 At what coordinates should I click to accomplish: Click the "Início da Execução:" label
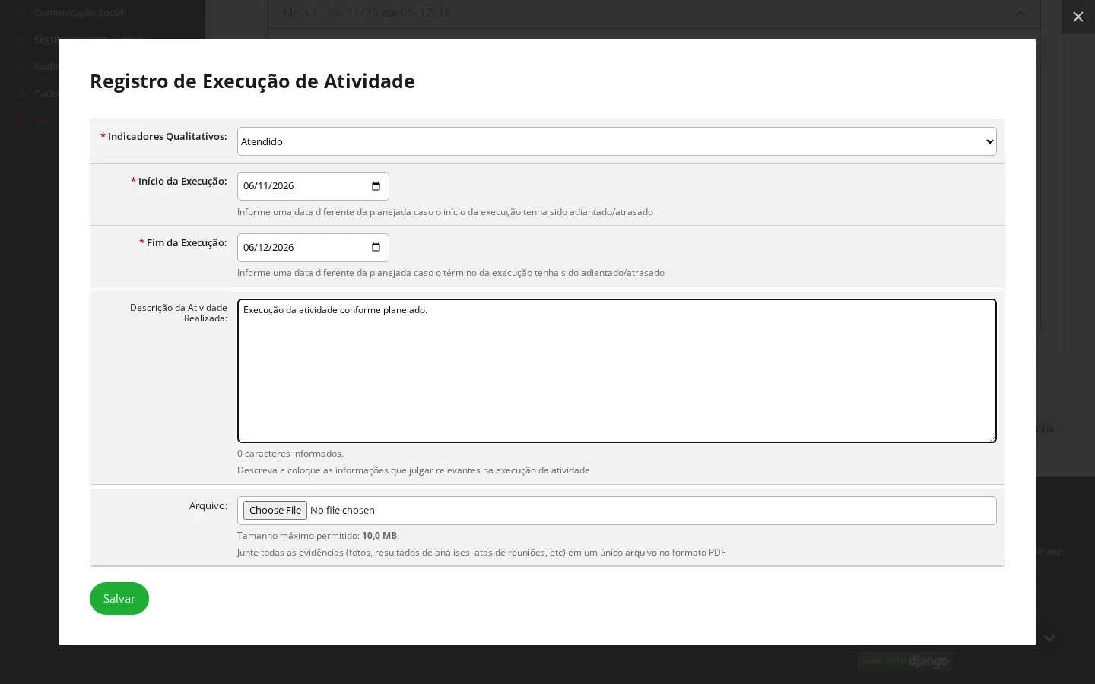pyautogui.click(x=179, y=182)
